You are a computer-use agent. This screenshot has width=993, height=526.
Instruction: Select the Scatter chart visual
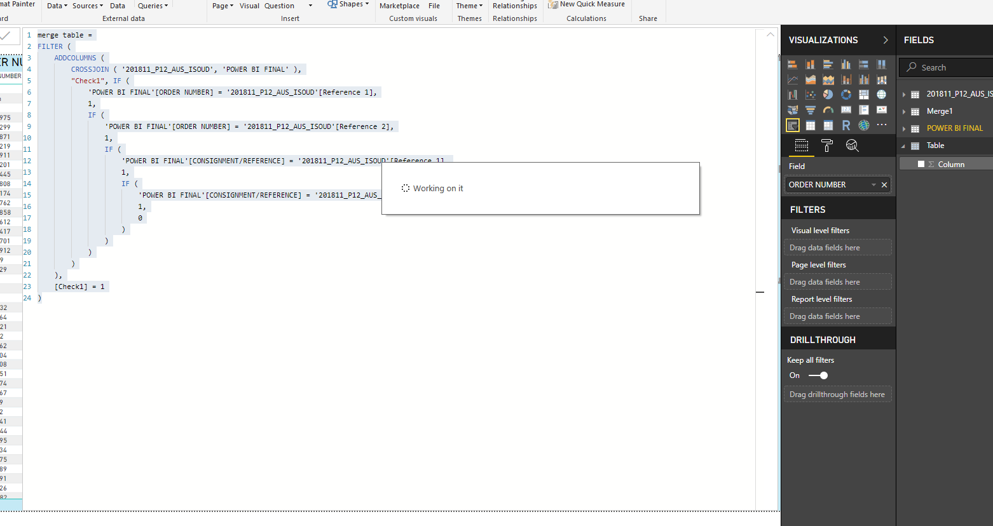(x=811, y=95)
